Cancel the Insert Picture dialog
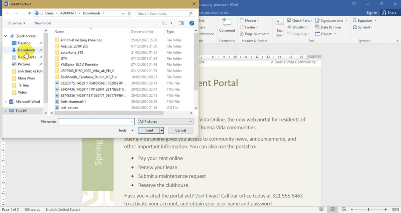Screen dimensions: 401x213 [180, 130]
